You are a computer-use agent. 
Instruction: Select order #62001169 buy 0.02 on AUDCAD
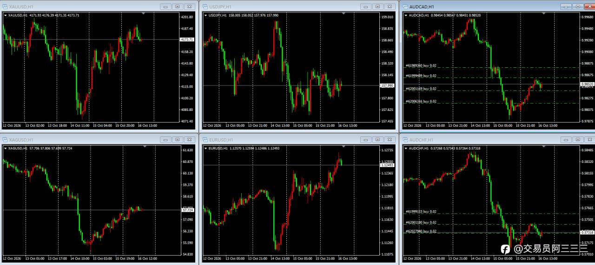point(421,89)
